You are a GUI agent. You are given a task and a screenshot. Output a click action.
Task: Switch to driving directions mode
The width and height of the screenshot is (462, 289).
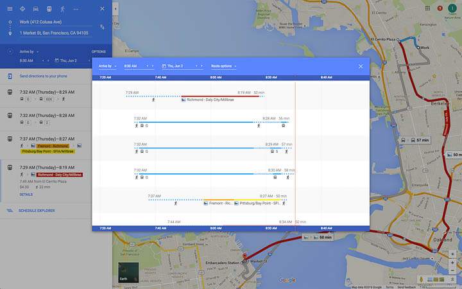pyautogui.click(x=36, y=8)
